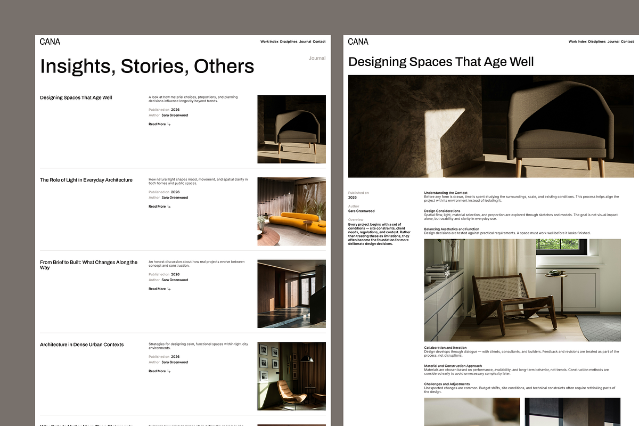Click 'Balancing Aesthetics and Function' heading
This screenshot has height=426, width=639.
coord(452,229)
